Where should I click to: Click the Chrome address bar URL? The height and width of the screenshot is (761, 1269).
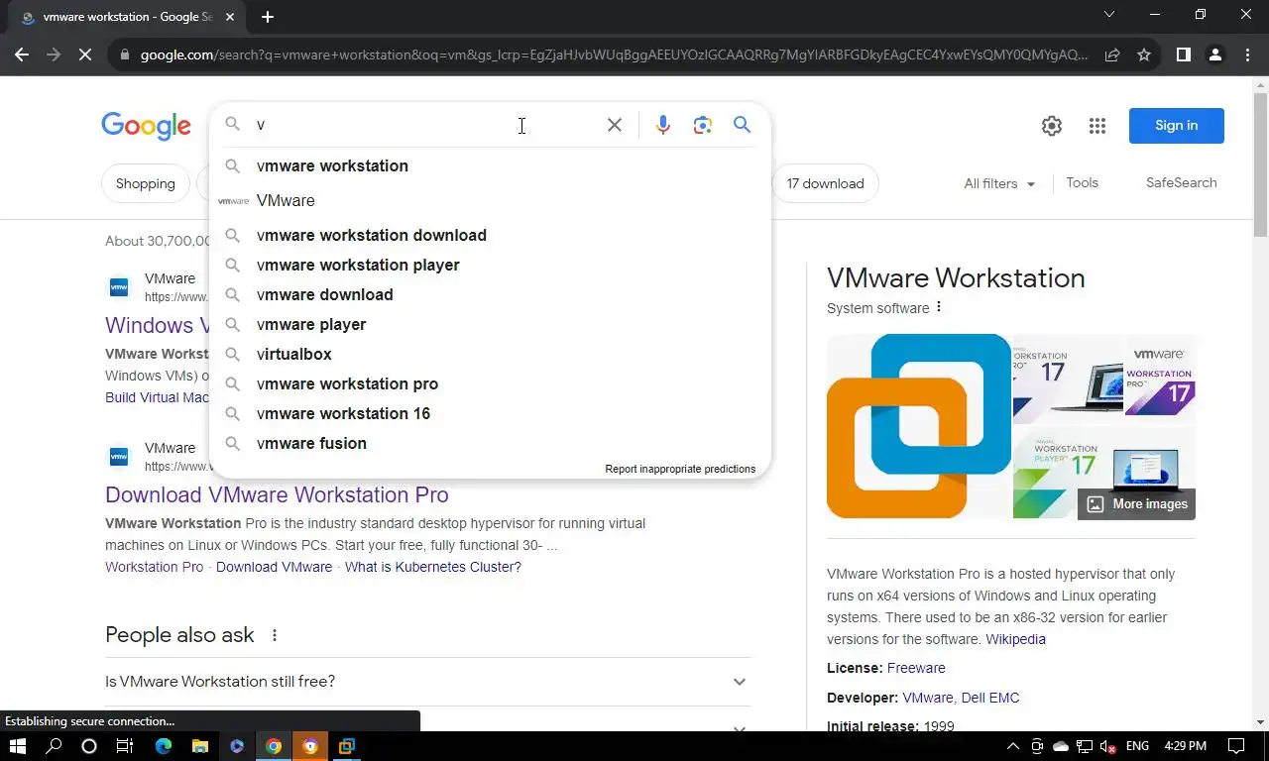pyautogui.click(x=613, y=54)
